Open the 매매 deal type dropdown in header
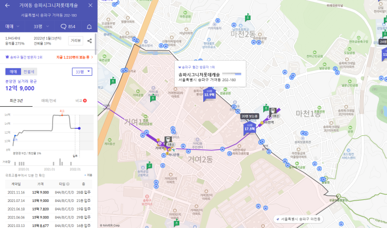The width and height of the screenshot is (387, 228). coord(13,26)
